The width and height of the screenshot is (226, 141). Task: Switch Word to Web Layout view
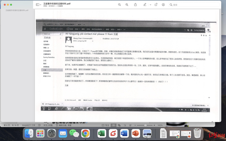(x=119, y=125)
